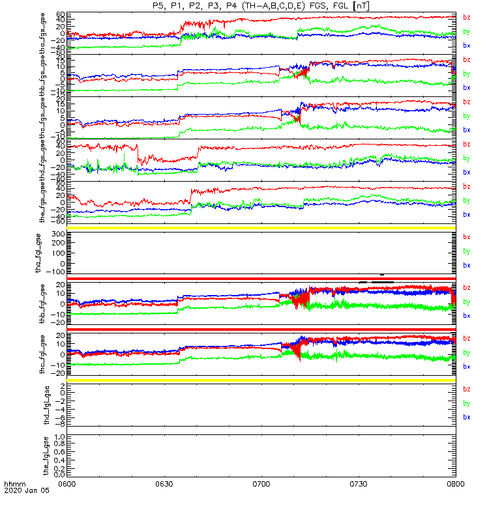Screen dimensions: 489x521
Task: Select red 'bz' legend of thd_fgl_gse panel
Action: point(467,389)
